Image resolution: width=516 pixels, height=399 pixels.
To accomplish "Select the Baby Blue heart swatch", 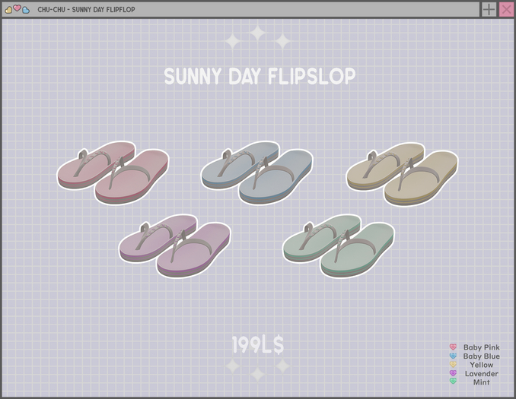I will pyautogui.click(x=453, y=356).
